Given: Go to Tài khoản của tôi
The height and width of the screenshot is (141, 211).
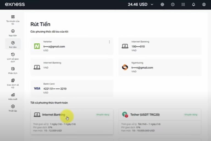Looking at the screenshot, I should tap(13, 20).
